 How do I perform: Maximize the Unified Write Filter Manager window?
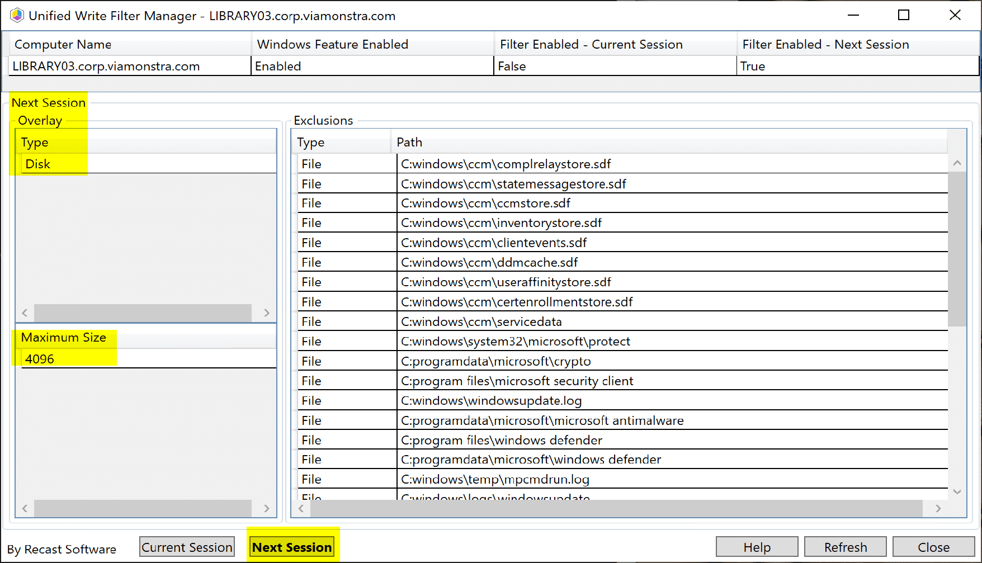click(x=903, y=16)
